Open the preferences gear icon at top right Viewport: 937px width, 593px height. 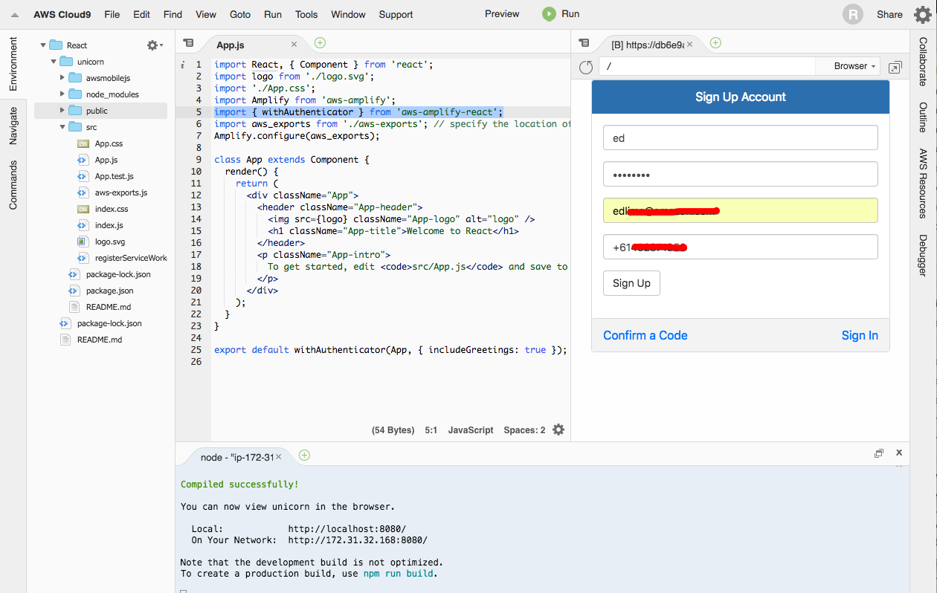pos(922,14)
